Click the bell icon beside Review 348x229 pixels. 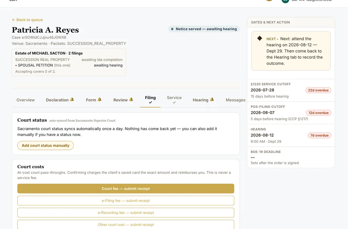pos(131,100)
